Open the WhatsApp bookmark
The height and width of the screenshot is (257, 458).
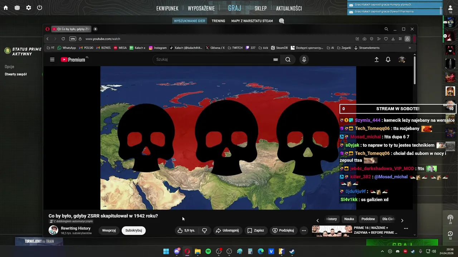67,48
